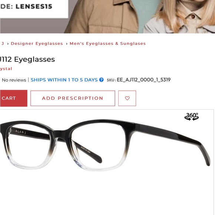Click chevron before Designer Eyeglasses breadcrumb

pyautogui.click(x=8, y=44)
